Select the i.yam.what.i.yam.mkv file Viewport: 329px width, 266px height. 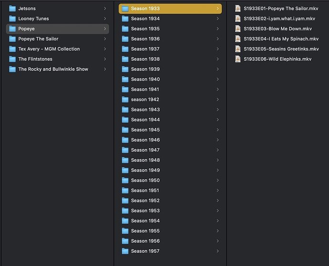279,19
